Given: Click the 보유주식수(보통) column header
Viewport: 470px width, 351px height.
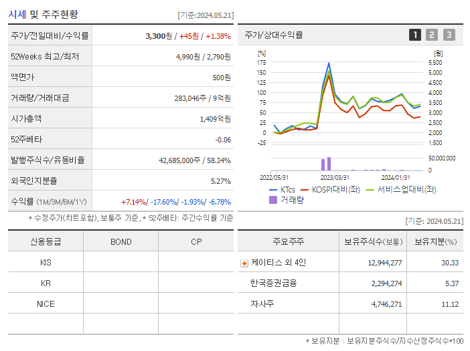Looking at the screenshot, I should [373, 241].
